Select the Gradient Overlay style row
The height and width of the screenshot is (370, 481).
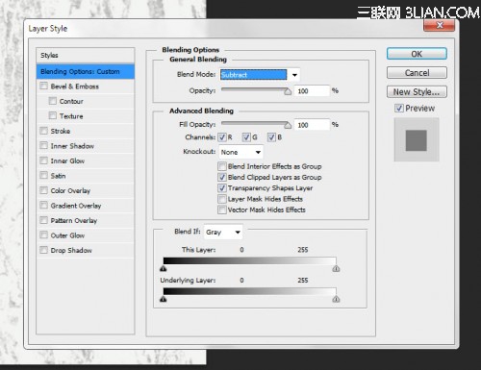pos(86,206)
